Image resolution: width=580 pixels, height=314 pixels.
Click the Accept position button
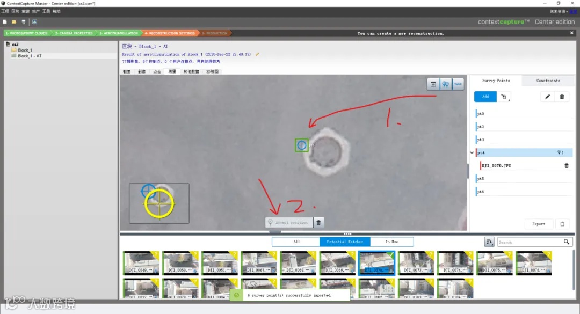pyautogui.click(x=289, y=222)
